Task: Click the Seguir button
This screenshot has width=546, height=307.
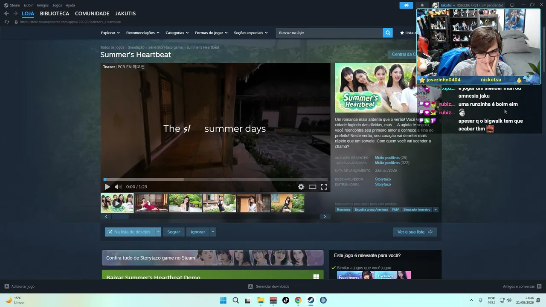Action: (x=174, y=232)
